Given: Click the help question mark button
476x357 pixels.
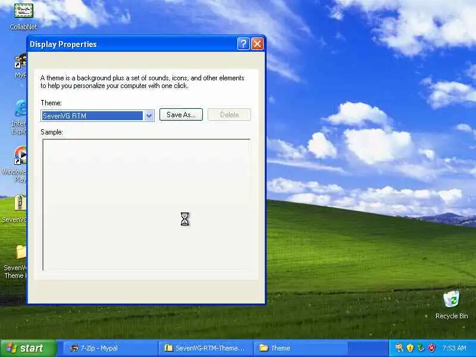Looking at the screenshot, I should click(243, 44).
